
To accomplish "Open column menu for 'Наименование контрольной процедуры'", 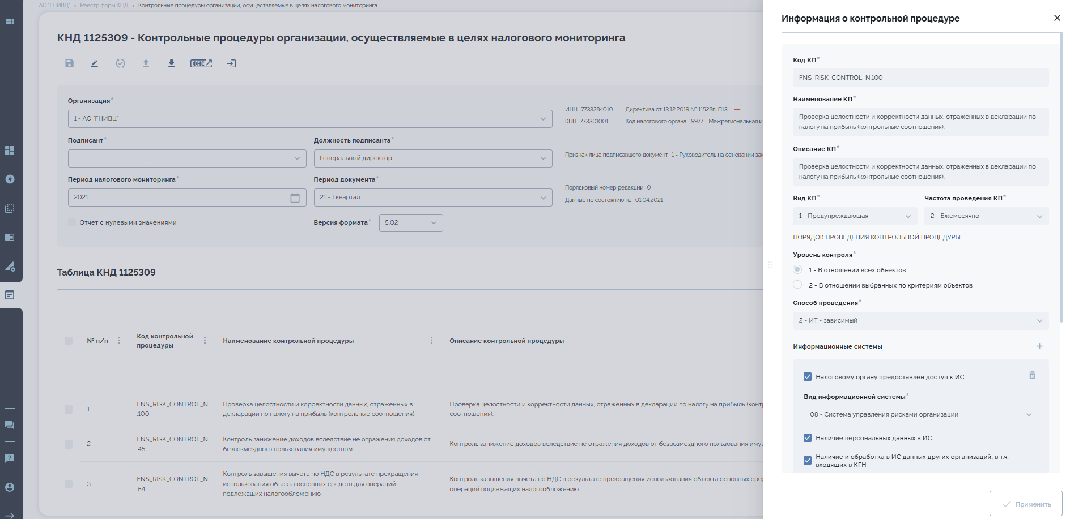I will tap(431, 341).
